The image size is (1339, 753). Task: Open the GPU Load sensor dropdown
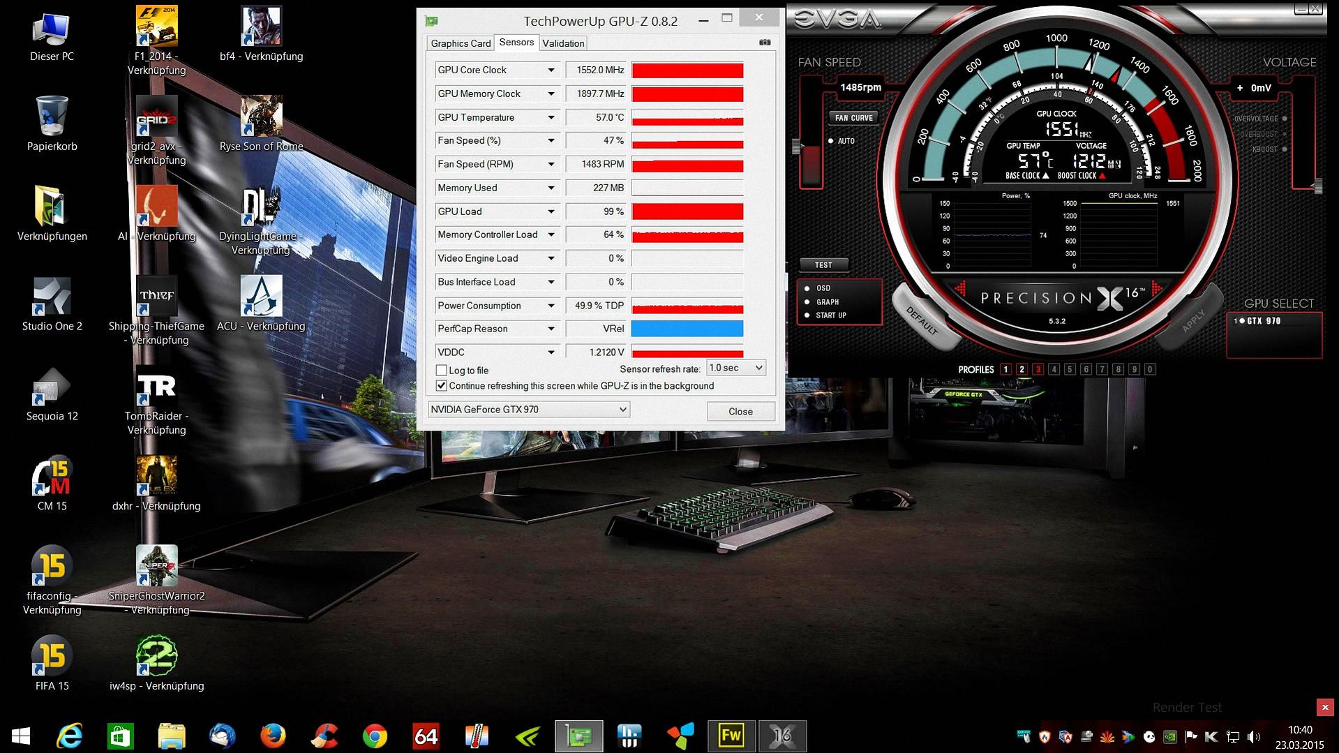click(x=551, y=211)
